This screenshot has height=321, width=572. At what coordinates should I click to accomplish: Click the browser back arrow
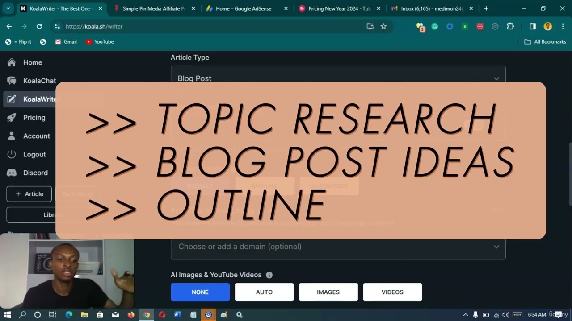point(9,26)
